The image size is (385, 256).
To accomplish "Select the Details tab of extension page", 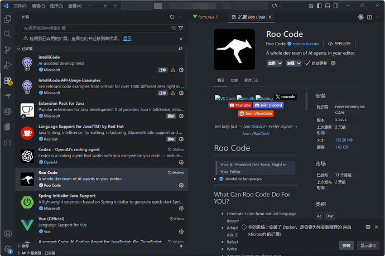I will click(x=220, y=80).
